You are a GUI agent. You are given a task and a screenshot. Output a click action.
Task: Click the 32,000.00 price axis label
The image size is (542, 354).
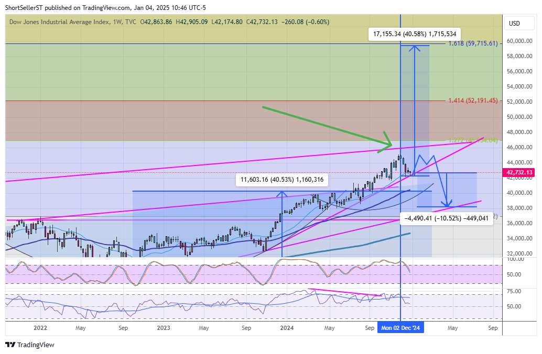point(519,253)
